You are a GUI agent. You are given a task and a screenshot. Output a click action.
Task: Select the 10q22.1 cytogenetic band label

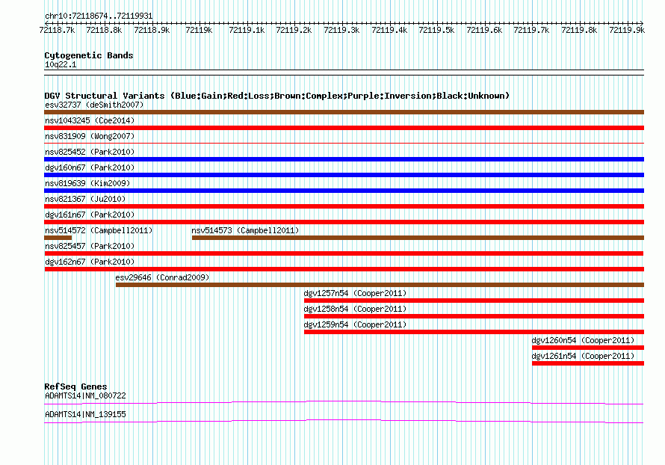[61, 64]
